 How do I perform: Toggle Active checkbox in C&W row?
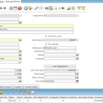click(20, 100)
